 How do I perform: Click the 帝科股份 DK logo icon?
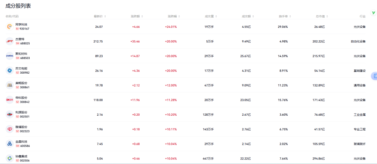[9, 100]
